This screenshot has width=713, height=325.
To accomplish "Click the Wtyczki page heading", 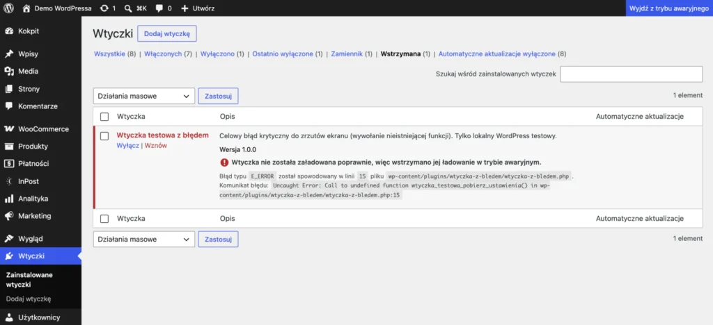I will 113,33.
